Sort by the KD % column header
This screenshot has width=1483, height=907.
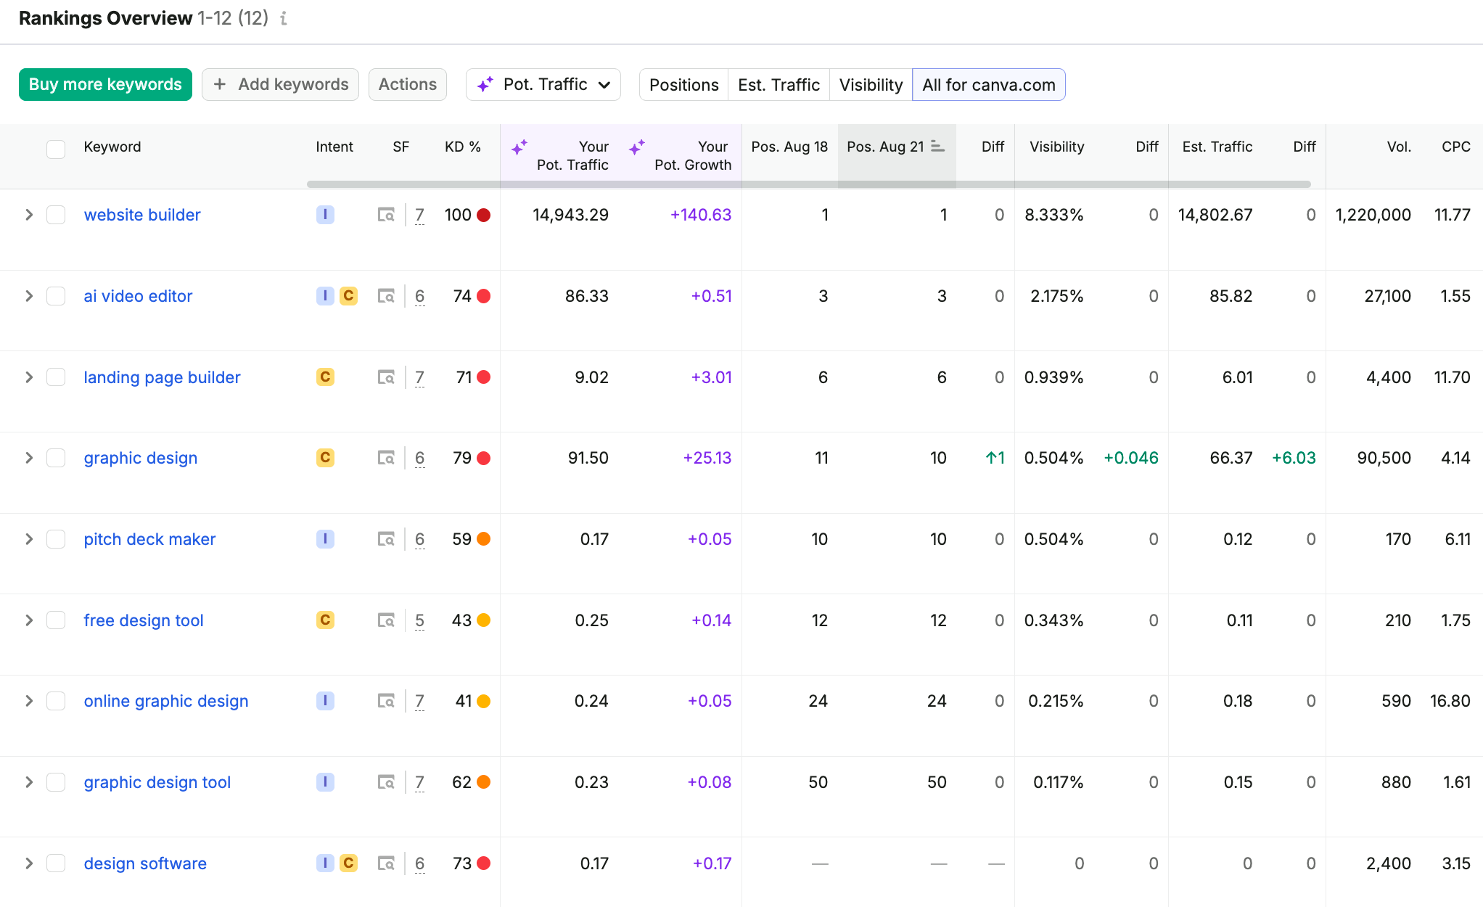(463, 147)
